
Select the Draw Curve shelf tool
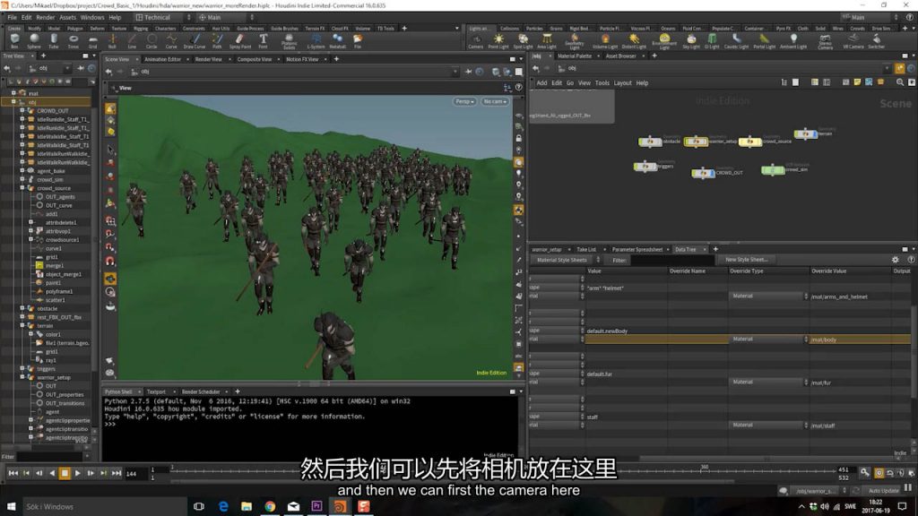(x=195, y=40)
